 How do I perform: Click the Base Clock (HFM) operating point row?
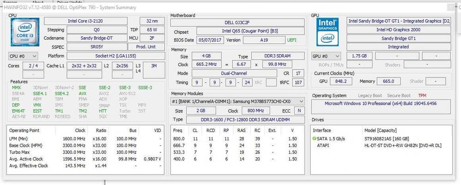(x=85, y=145)
